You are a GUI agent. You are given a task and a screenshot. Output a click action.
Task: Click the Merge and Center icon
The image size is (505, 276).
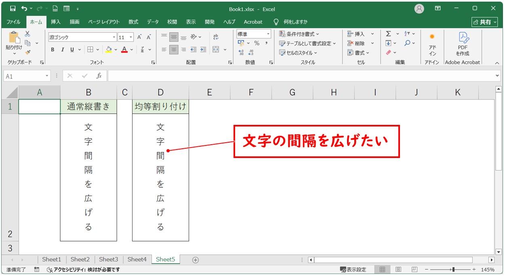[x=216, y=50]
